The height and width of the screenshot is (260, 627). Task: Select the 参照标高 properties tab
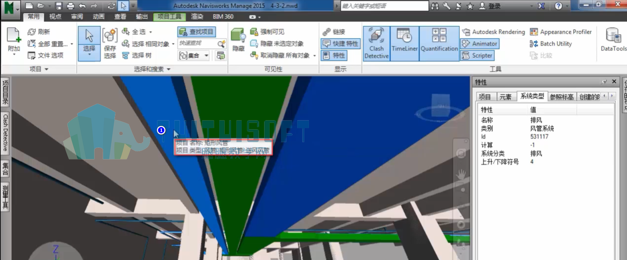point(562,97)
